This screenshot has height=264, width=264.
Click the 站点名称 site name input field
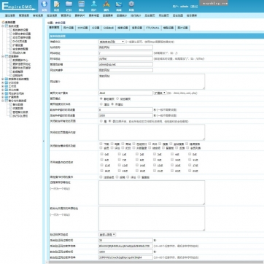coord(125,47)
